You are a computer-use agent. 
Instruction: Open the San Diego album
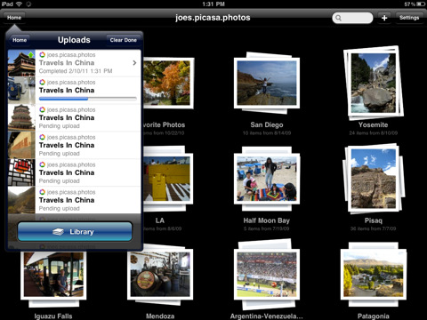click(x=267, y=83)
